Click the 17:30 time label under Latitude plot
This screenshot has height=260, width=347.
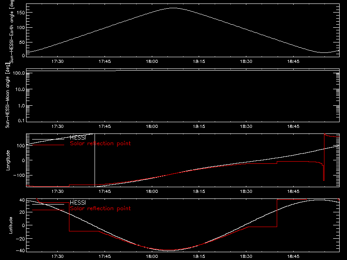[x=58, y=256]
